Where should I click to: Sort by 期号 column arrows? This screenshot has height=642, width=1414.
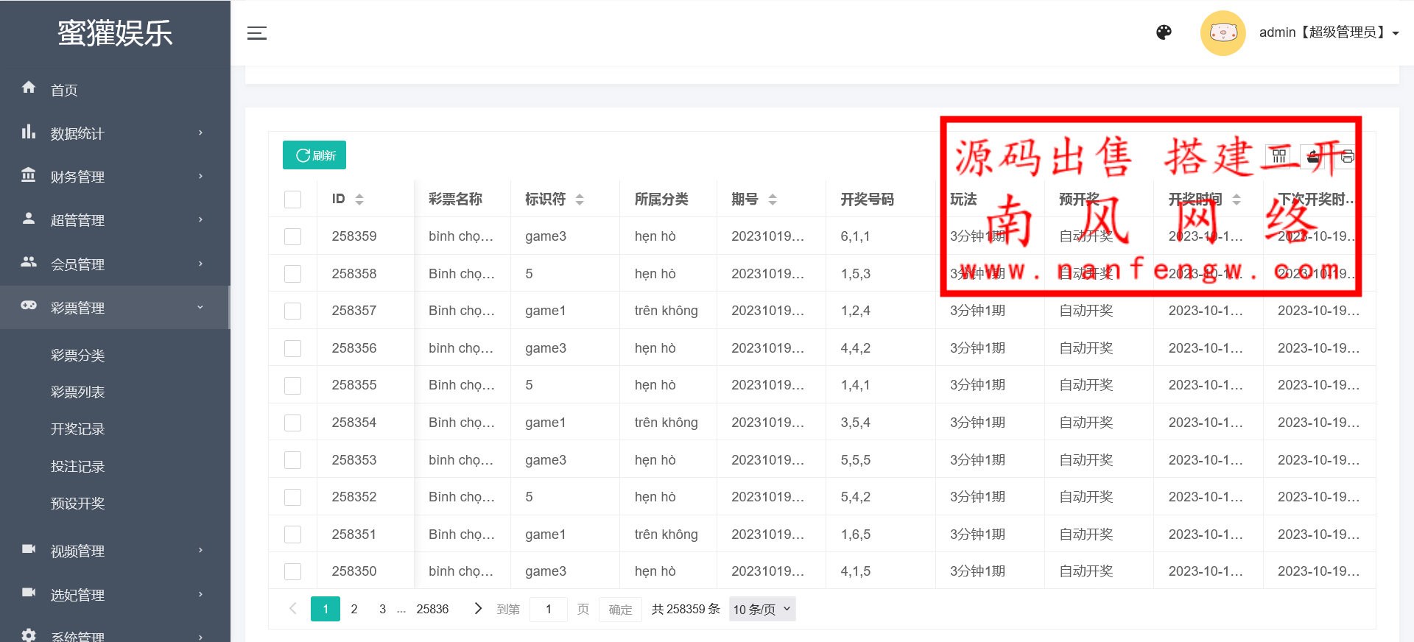(x=773, y=200)
